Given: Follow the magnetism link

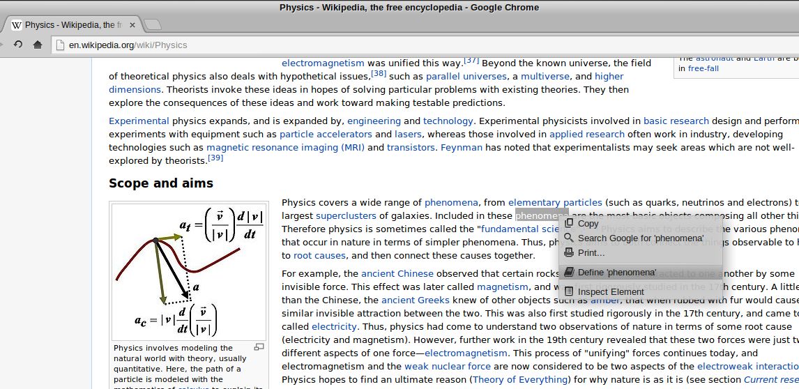Looking at the screenshot, I should click(503, 287).
